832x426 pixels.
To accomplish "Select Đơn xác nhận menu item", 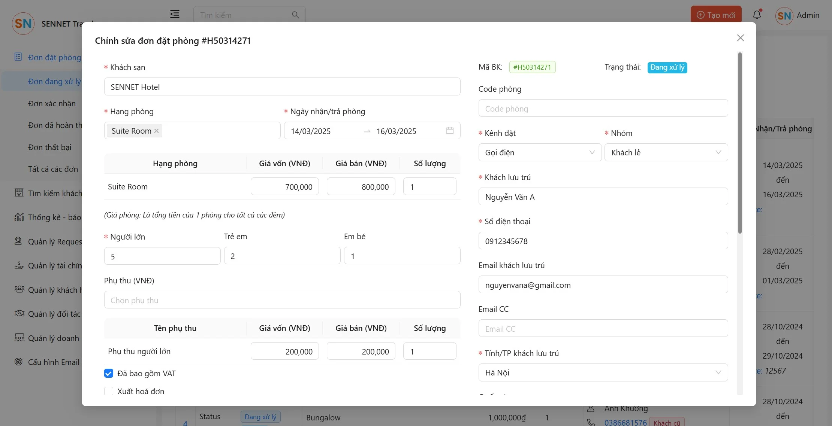I will (x=52, y=104).
